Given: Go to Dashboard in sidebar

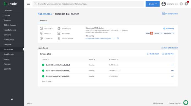Looking at the screenshot, I should [8, 10].
